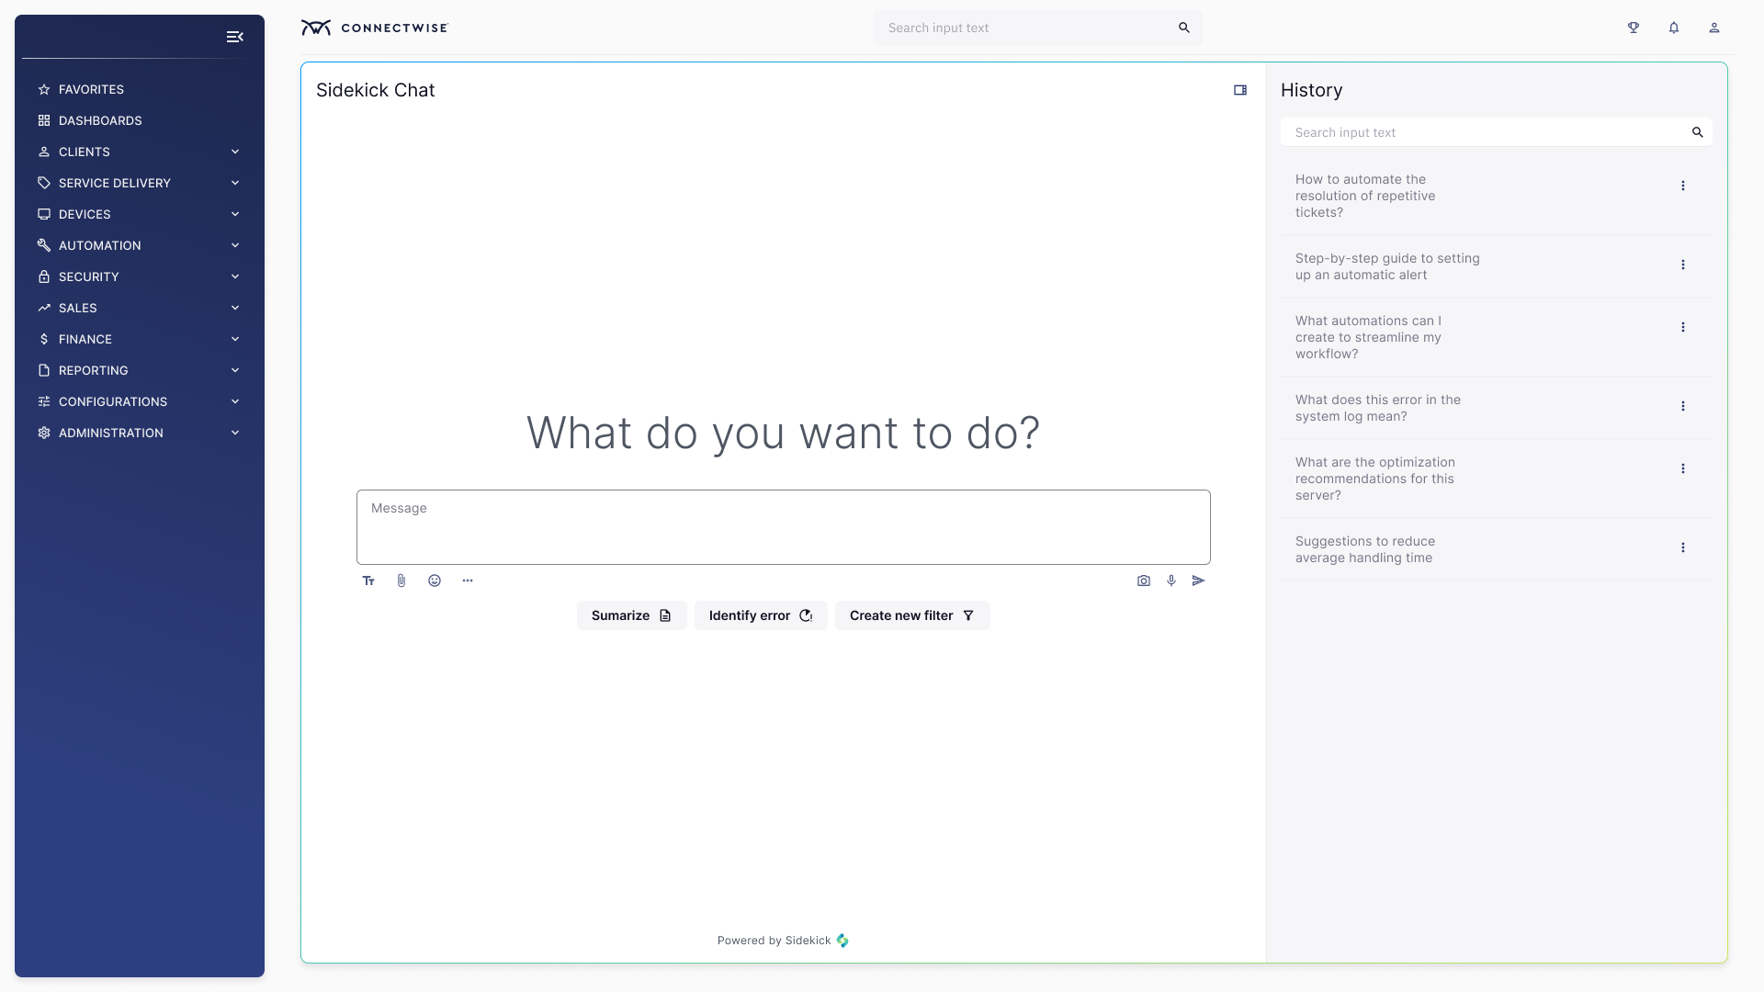This screenshot has height=992, width=1764.
Task: Expand the Automation section chevron
Action: coord(235,245)
